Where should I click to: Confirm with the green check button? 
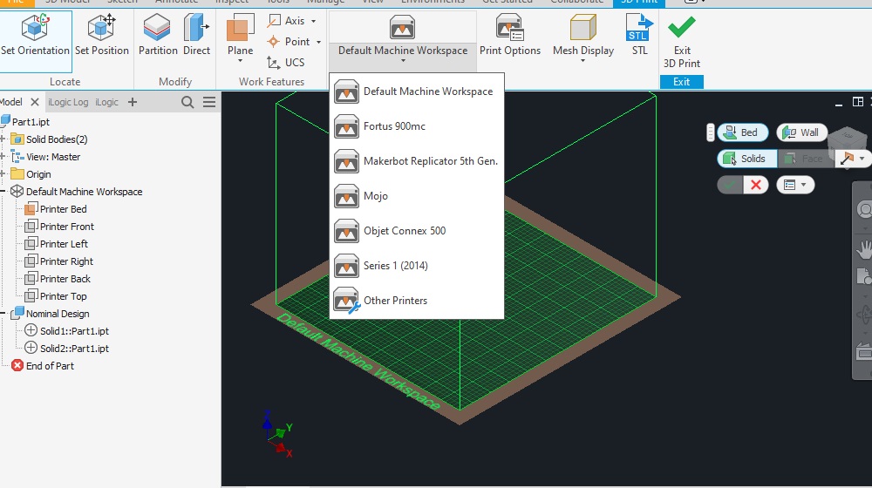pyautogui.click(x=730, y=185)
